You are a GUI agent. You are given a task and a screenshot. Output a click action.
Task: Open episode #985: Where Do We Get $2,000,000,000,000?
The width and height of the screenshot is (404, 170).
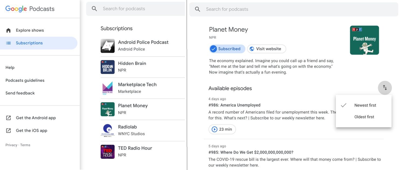click(x=251, y=153)
